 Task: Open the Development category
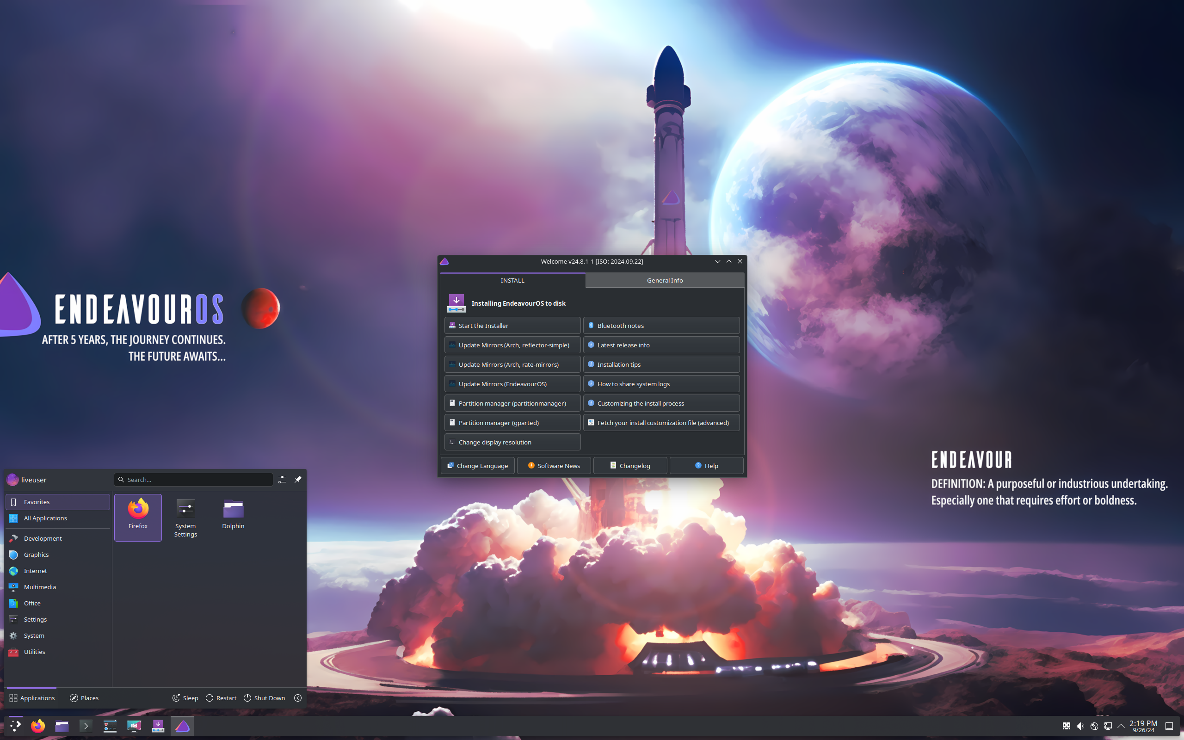point(58,538)
